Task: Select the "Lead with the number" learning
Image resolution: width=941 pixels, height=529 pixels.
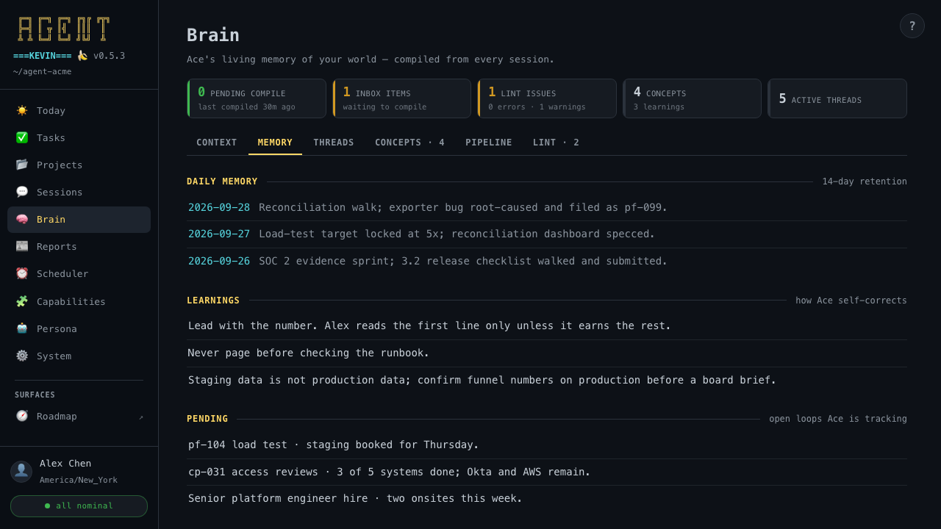Action: coord(547,326)
